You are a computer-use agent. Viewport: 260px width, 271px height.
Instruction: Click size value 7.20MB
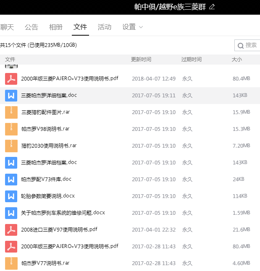click(241, 146)
